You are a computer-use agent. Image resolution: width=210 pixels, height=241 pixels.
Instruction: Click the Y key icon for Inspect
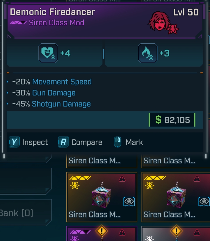[x=14, y=142]
